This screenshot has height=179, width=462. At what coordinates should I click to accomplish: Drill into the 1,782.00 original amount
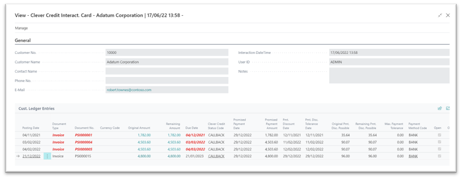click(x=144, y=135)
